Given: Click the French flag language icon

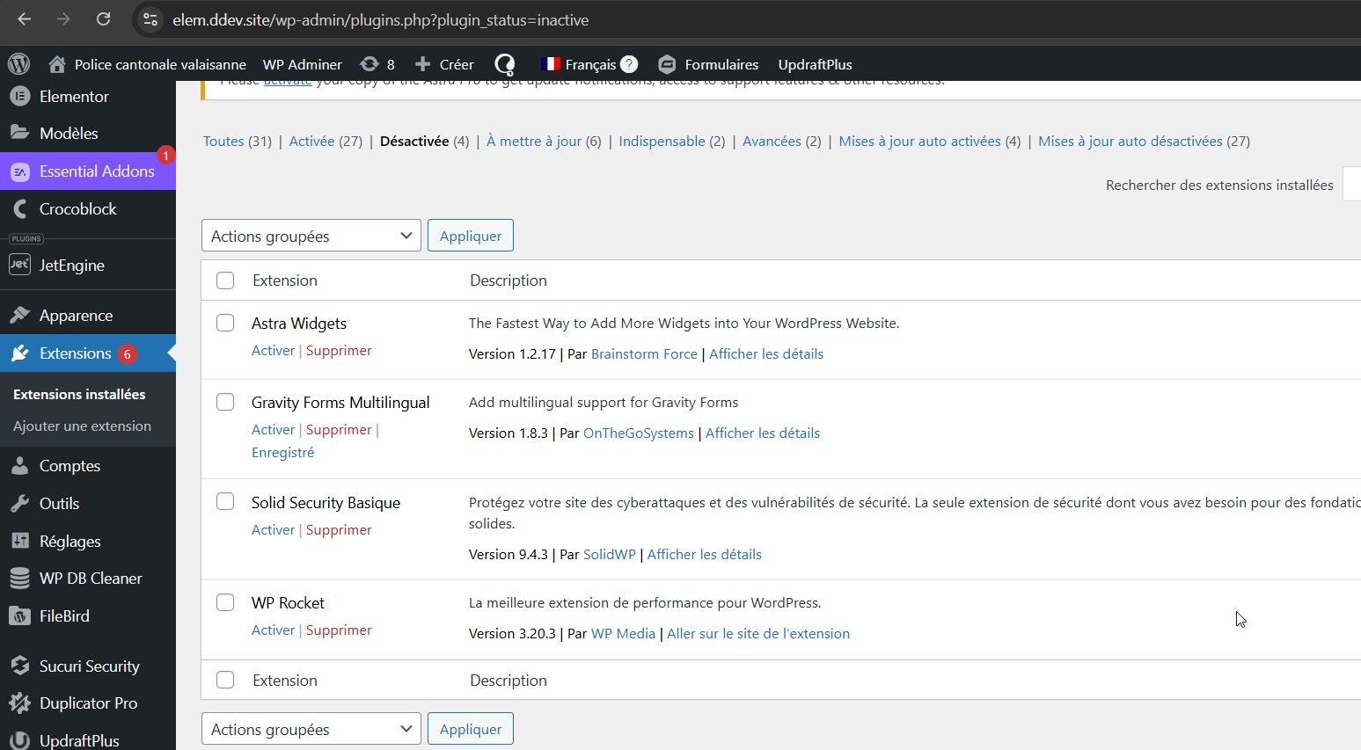Looking at the screenshot, I should pos(551,64).
